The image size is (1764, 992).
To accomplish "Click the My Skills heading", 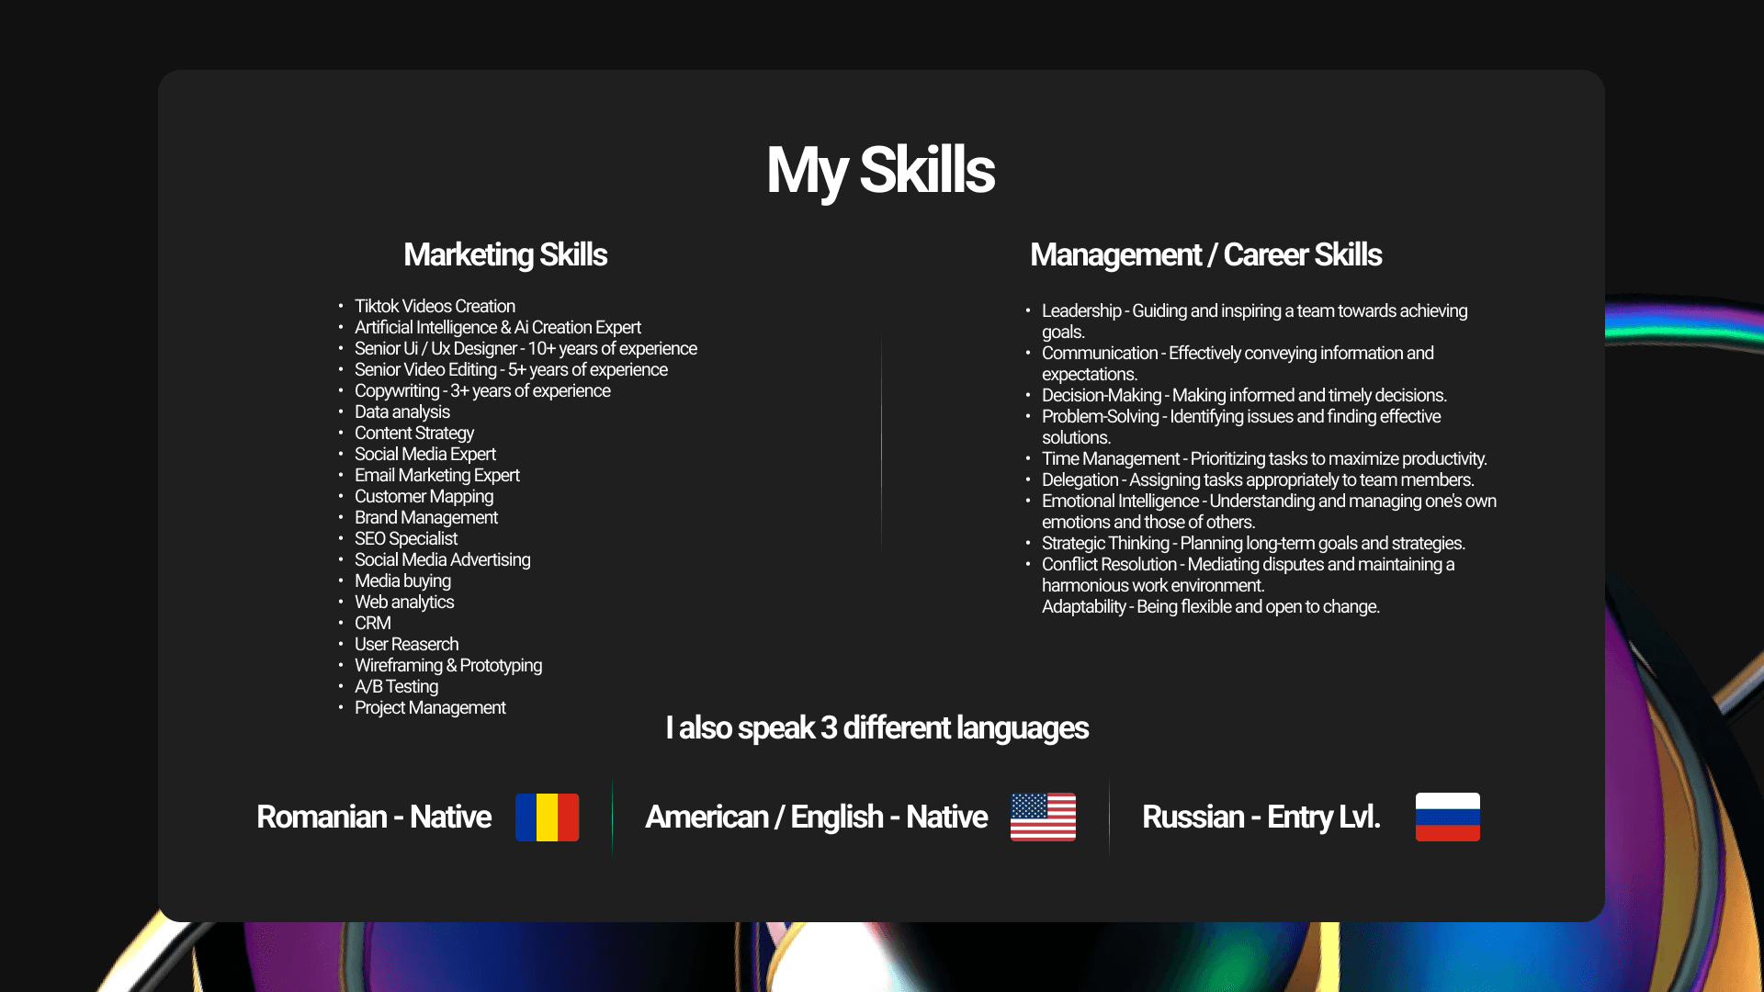I will (x=880, y=171).
